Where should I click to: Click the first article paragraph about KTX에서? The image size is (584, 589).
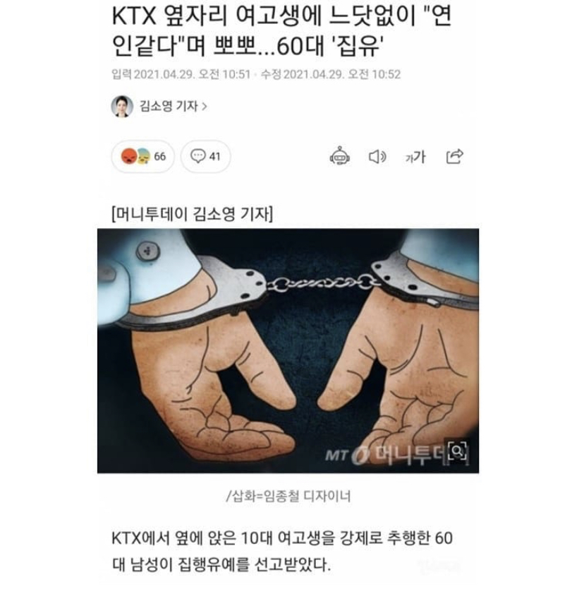point(282,552)
